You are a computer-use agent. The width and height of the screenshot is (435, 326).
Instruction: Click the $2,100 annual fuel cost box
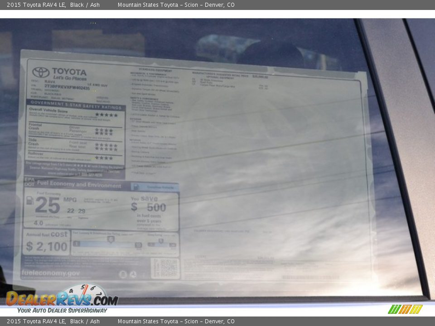pyautogui.click(x=46, y=242)
